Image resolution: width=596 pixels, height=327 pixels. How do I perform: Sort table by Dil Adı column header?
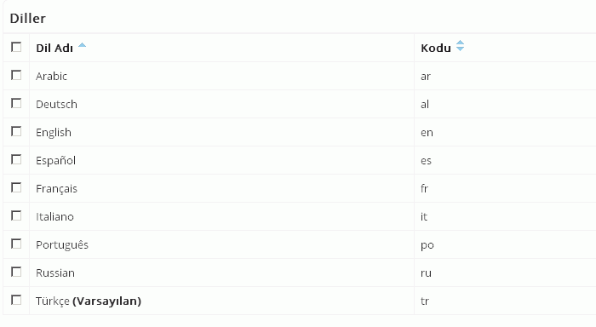click(x=54, y=49)
